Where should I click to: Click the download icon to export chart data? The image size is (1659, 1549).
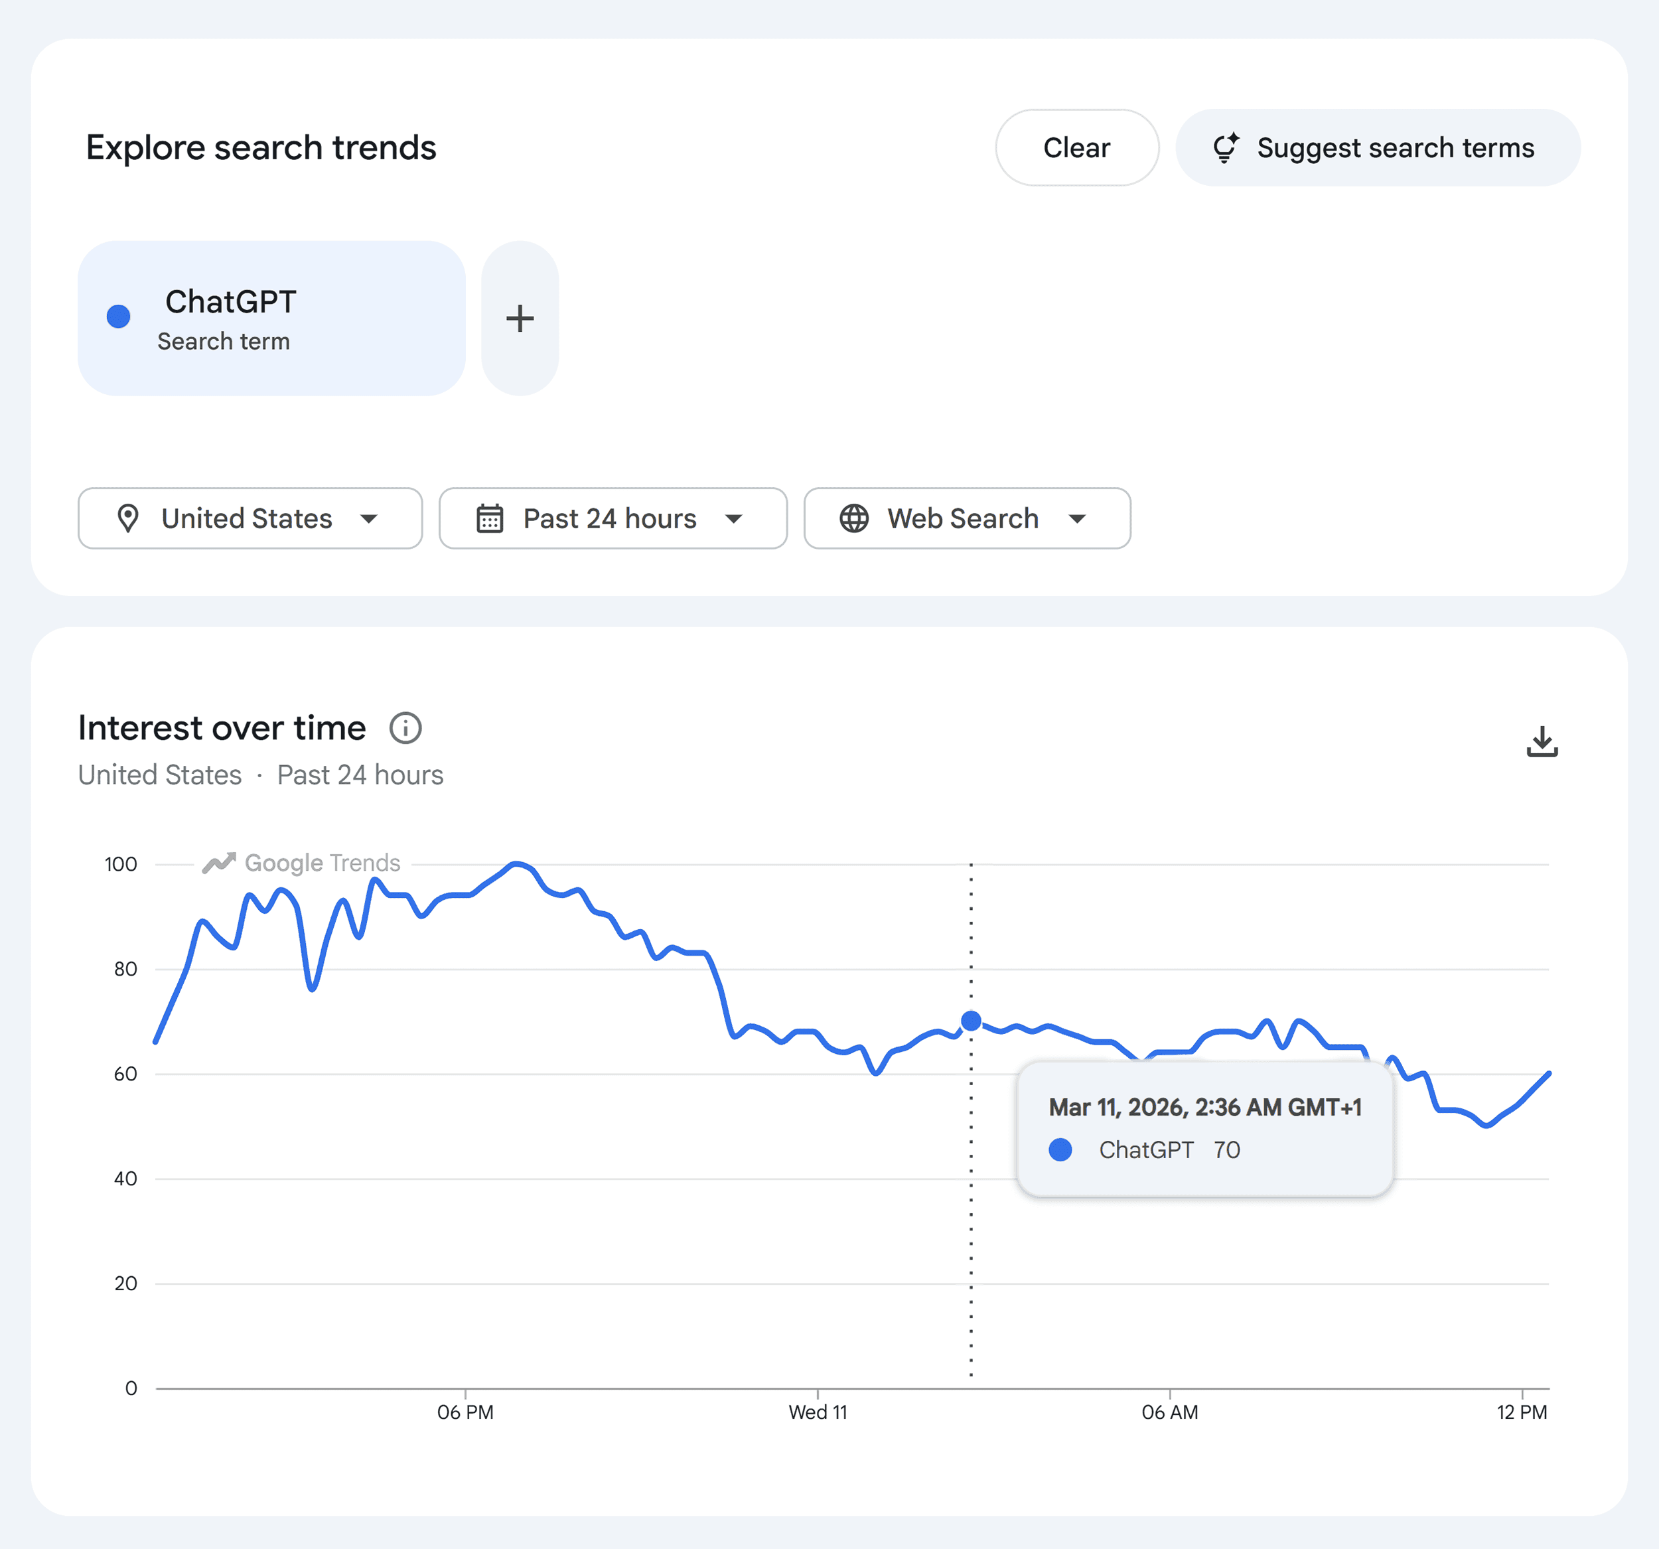pos(1543,741)
